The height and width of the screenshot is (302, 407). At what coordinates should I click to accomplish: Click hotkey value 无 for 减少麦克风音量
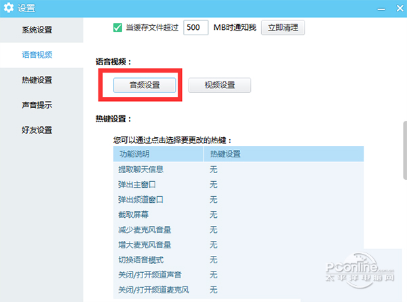[x=214, y=230]
